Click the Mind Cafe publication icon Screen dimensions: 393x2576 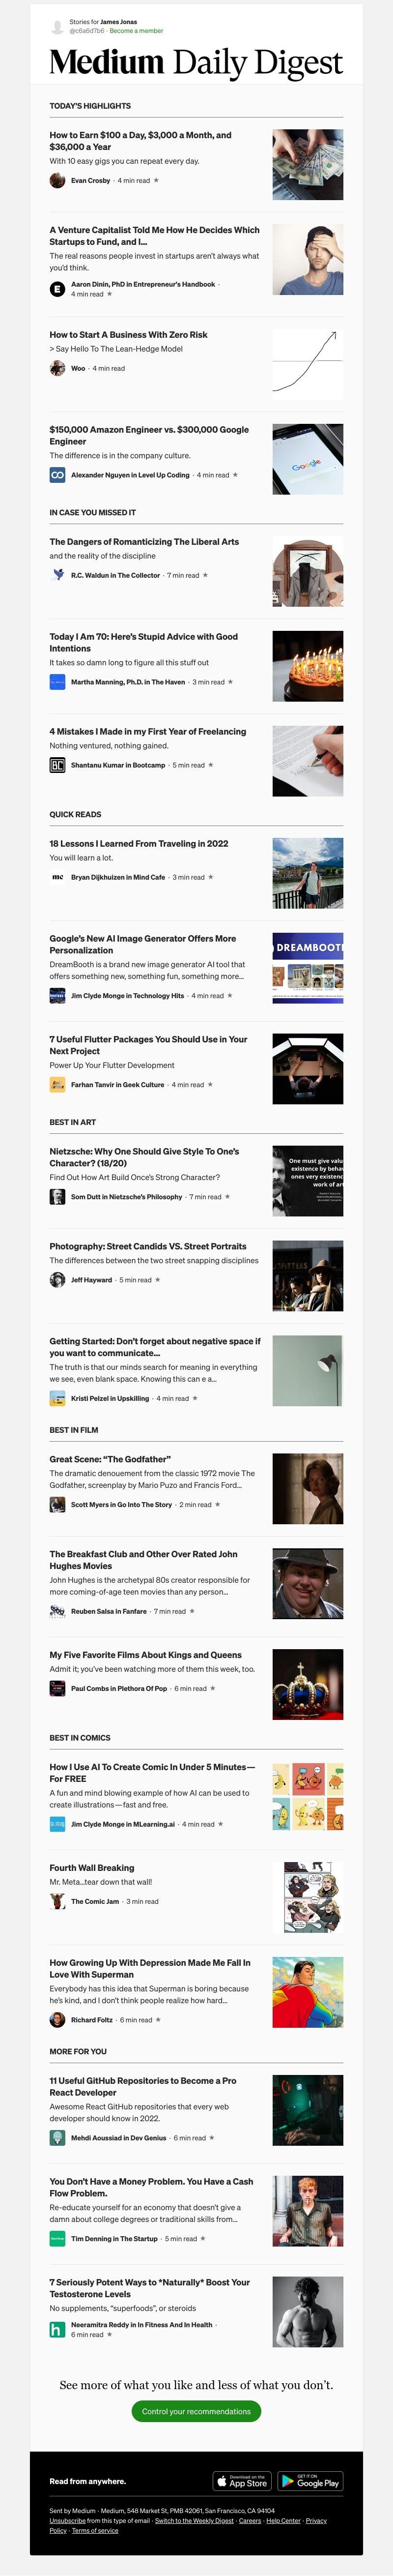(x=57, y=877)
